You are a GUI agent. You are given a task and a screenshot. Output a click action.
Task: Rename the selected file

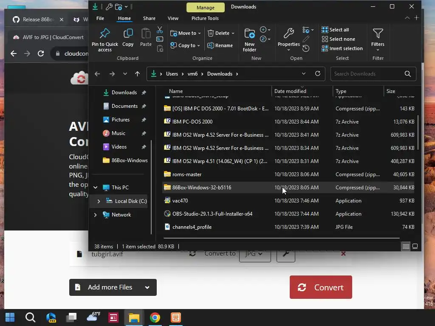point(220,45)
